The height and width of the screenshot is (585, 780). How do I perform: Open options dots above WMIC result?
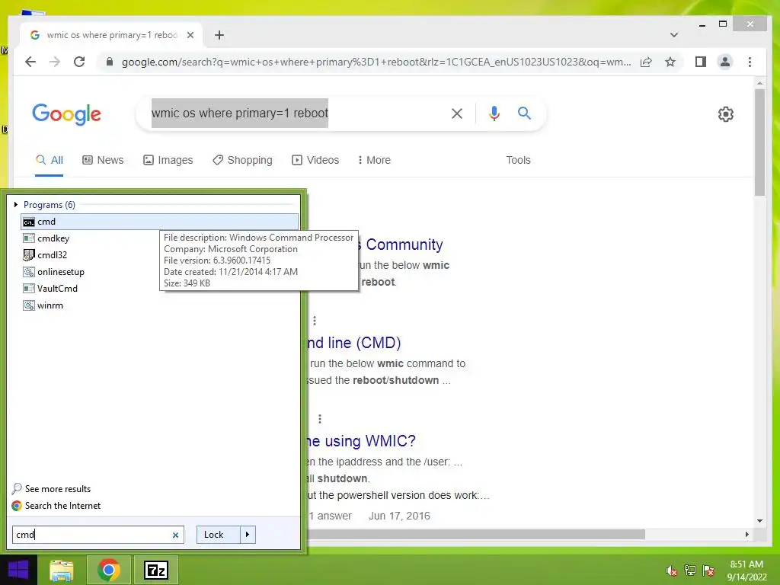coord(320,420)
